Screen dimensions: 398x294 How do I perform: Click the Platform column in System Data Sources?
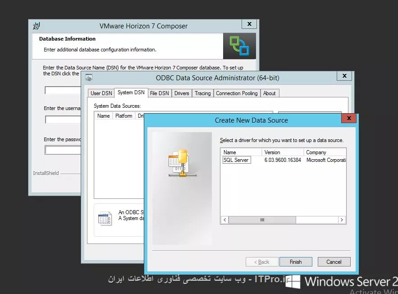point(124,116)
